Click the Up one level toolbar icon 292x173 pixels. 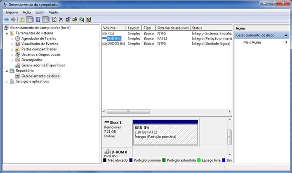(22, 19)
